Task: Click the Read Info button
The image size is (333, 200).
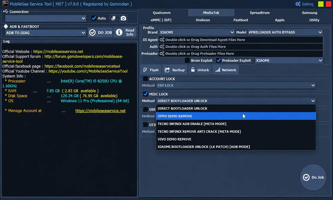Action: click(125, 32)
